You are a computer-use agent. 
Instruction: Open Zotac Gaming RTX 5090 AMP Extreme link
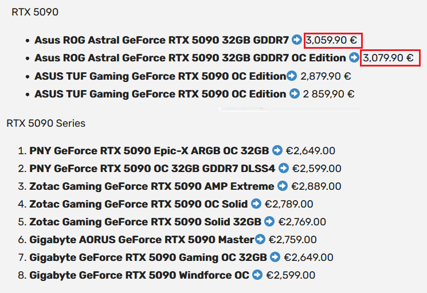152,186
